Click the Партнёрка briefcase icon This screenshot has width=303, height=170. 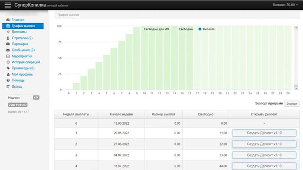coord(8,44)
